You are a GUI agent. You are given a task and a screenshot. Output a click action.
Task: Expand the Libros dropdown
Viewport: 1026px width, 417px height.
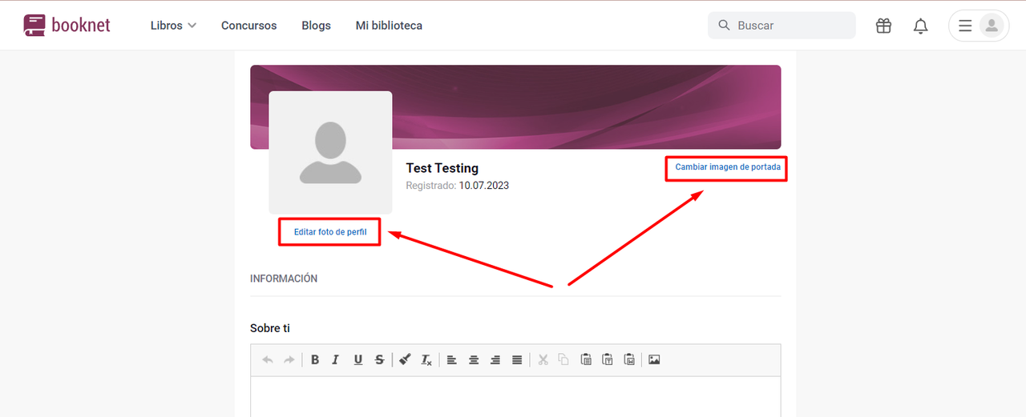pos(173,26)
